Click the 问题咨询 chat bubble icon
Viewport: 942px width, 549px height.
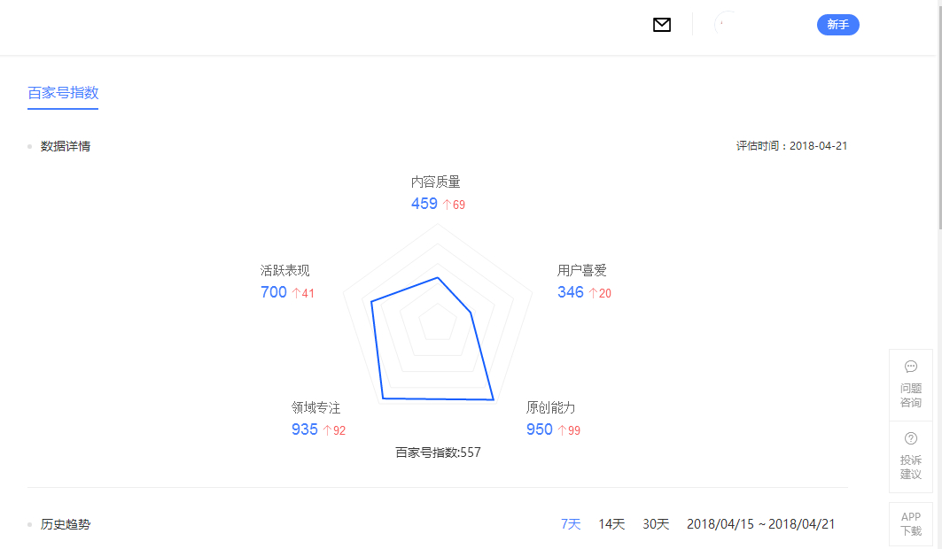(x=911, y=367)
